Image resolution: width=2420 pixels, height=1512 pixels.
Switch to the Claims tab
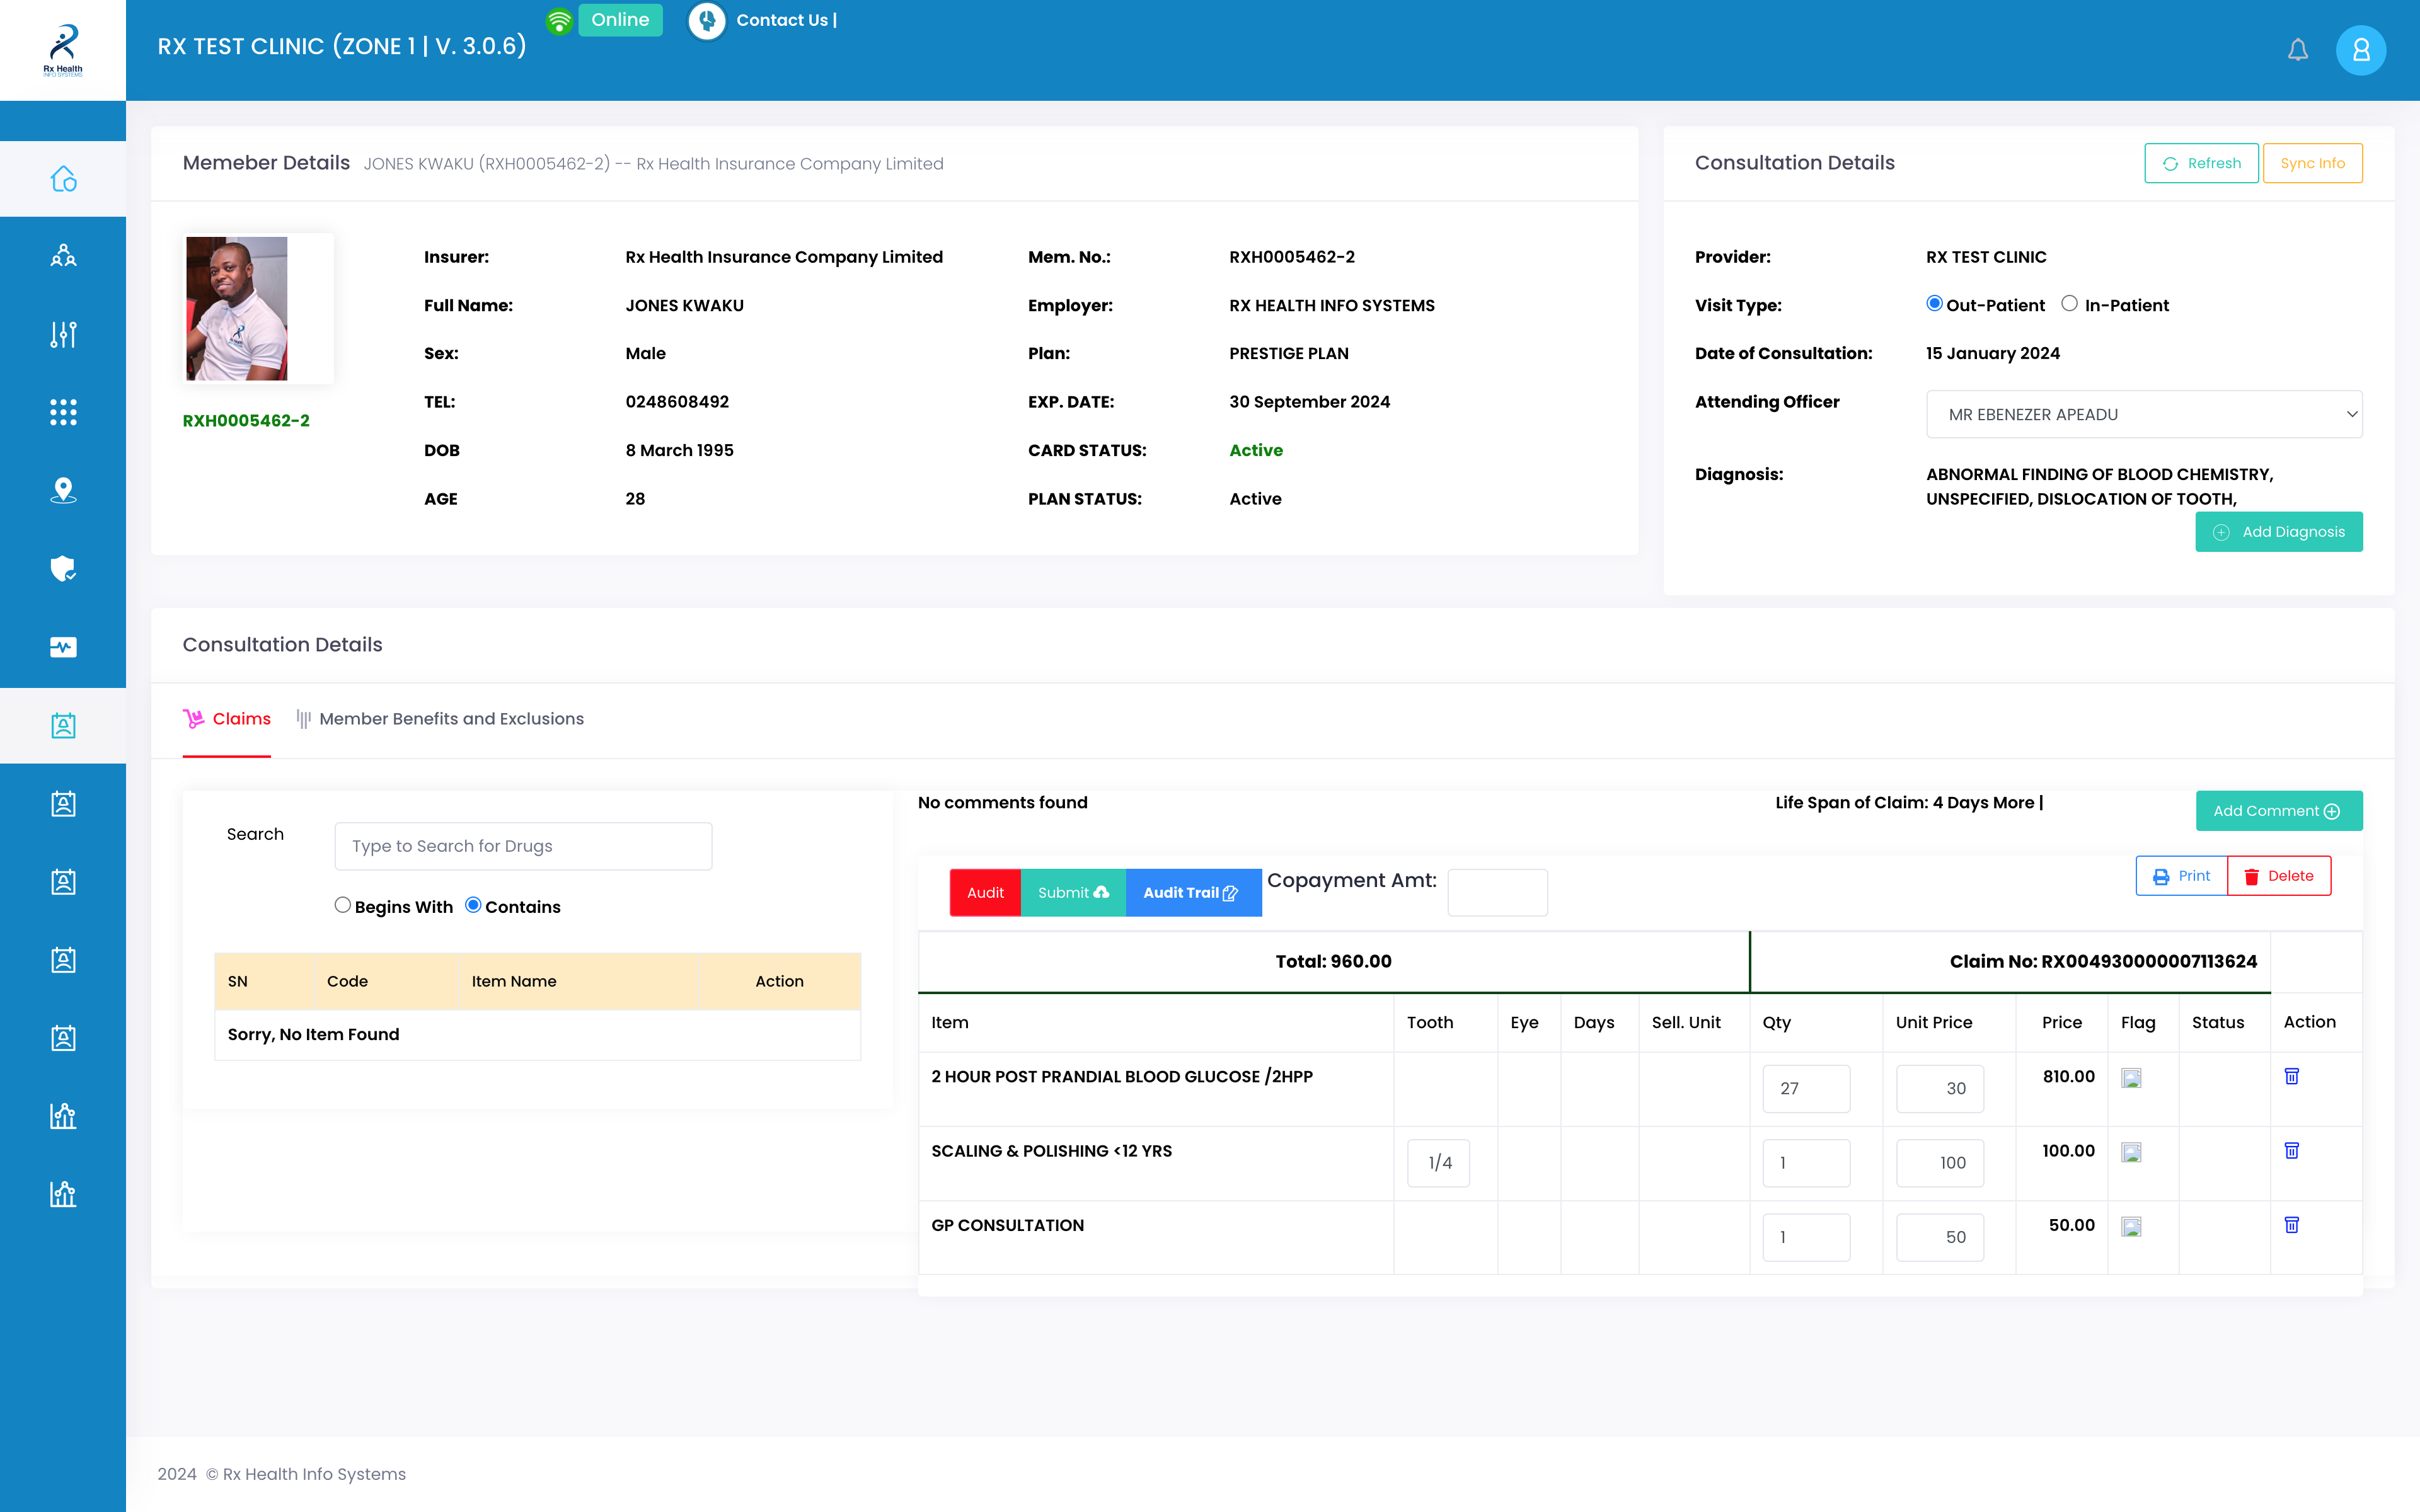(227, 719)
